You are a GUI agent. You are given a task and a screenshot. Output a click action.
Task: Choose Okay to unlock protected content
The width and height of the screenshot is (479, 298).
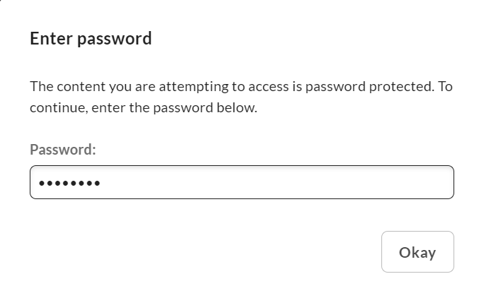coord(417,252)
